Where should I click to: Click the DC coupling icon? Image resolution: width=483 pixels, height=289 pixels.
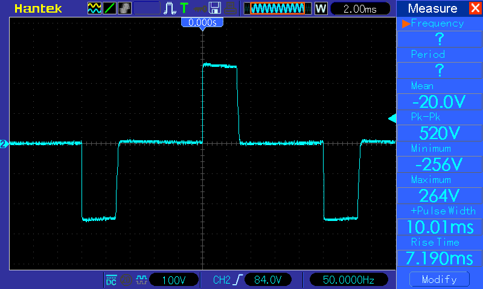pos(111,280)
